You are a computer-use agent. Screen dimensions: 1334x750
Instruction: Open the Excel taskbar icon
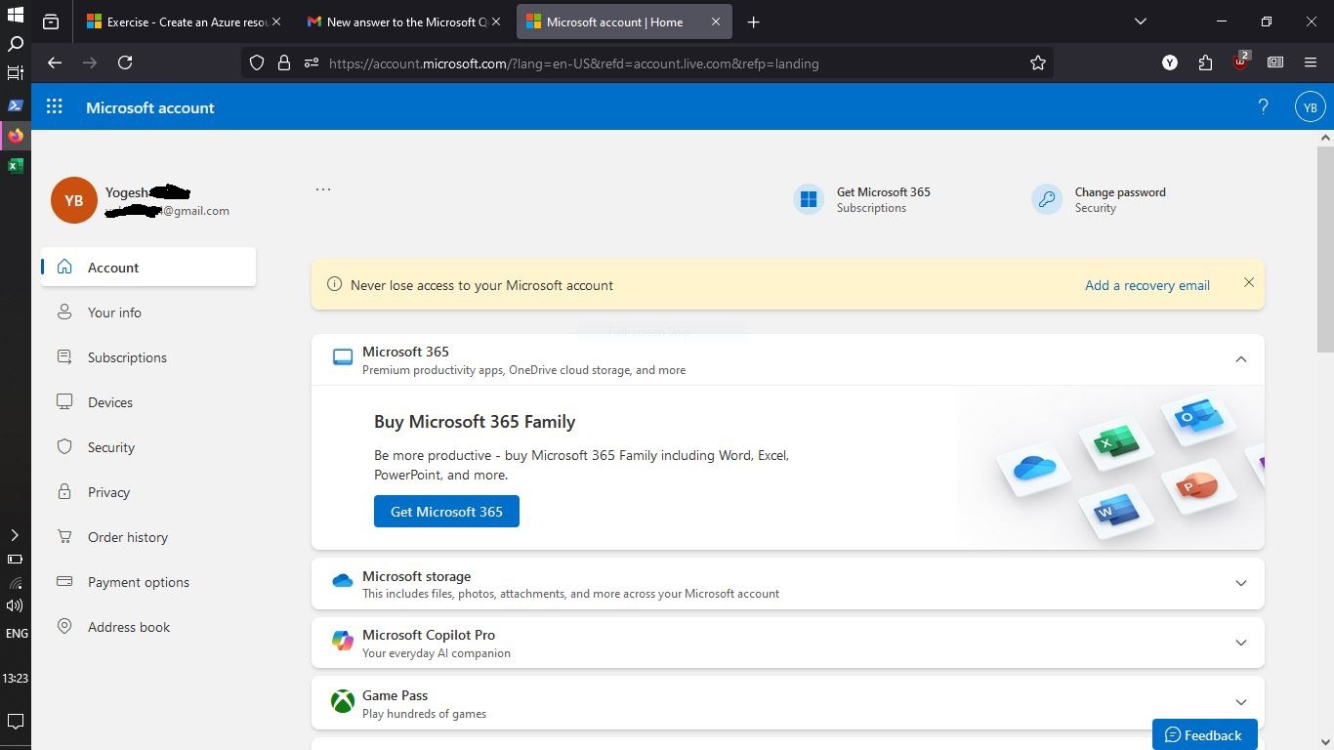pos(16,166)
